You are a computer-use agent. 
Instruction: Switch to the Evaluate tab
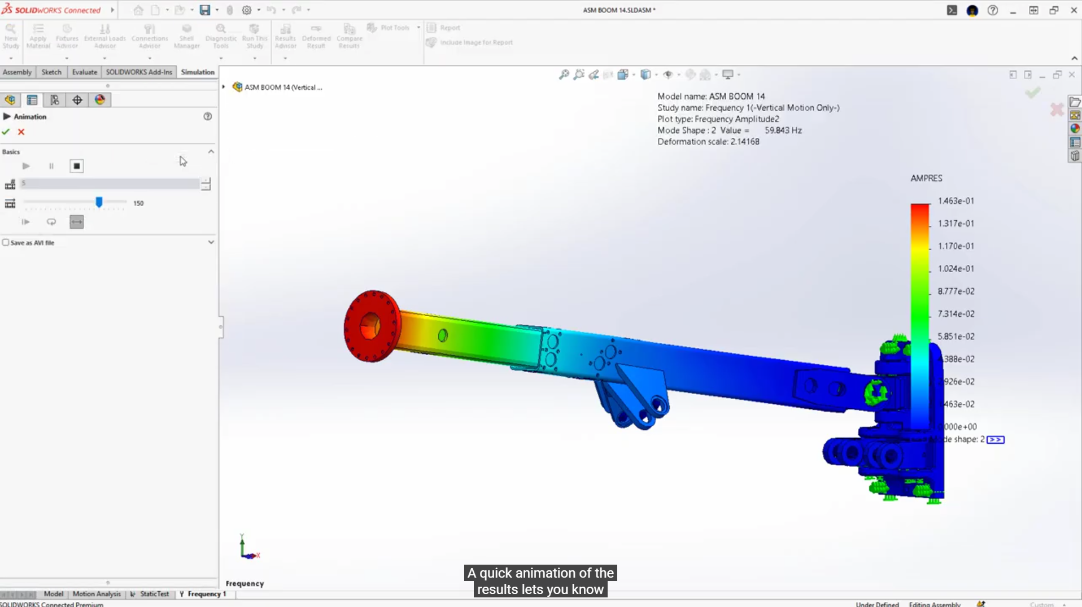pyautogui.click(x=84, y=72)
